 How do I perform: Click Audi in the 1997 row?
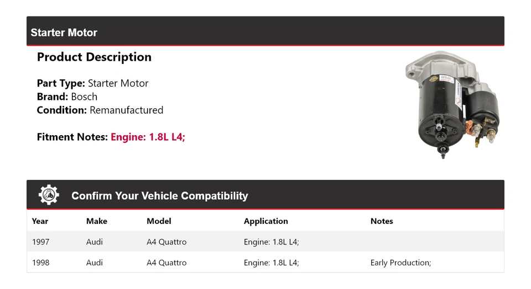click(x=95, y=242)
